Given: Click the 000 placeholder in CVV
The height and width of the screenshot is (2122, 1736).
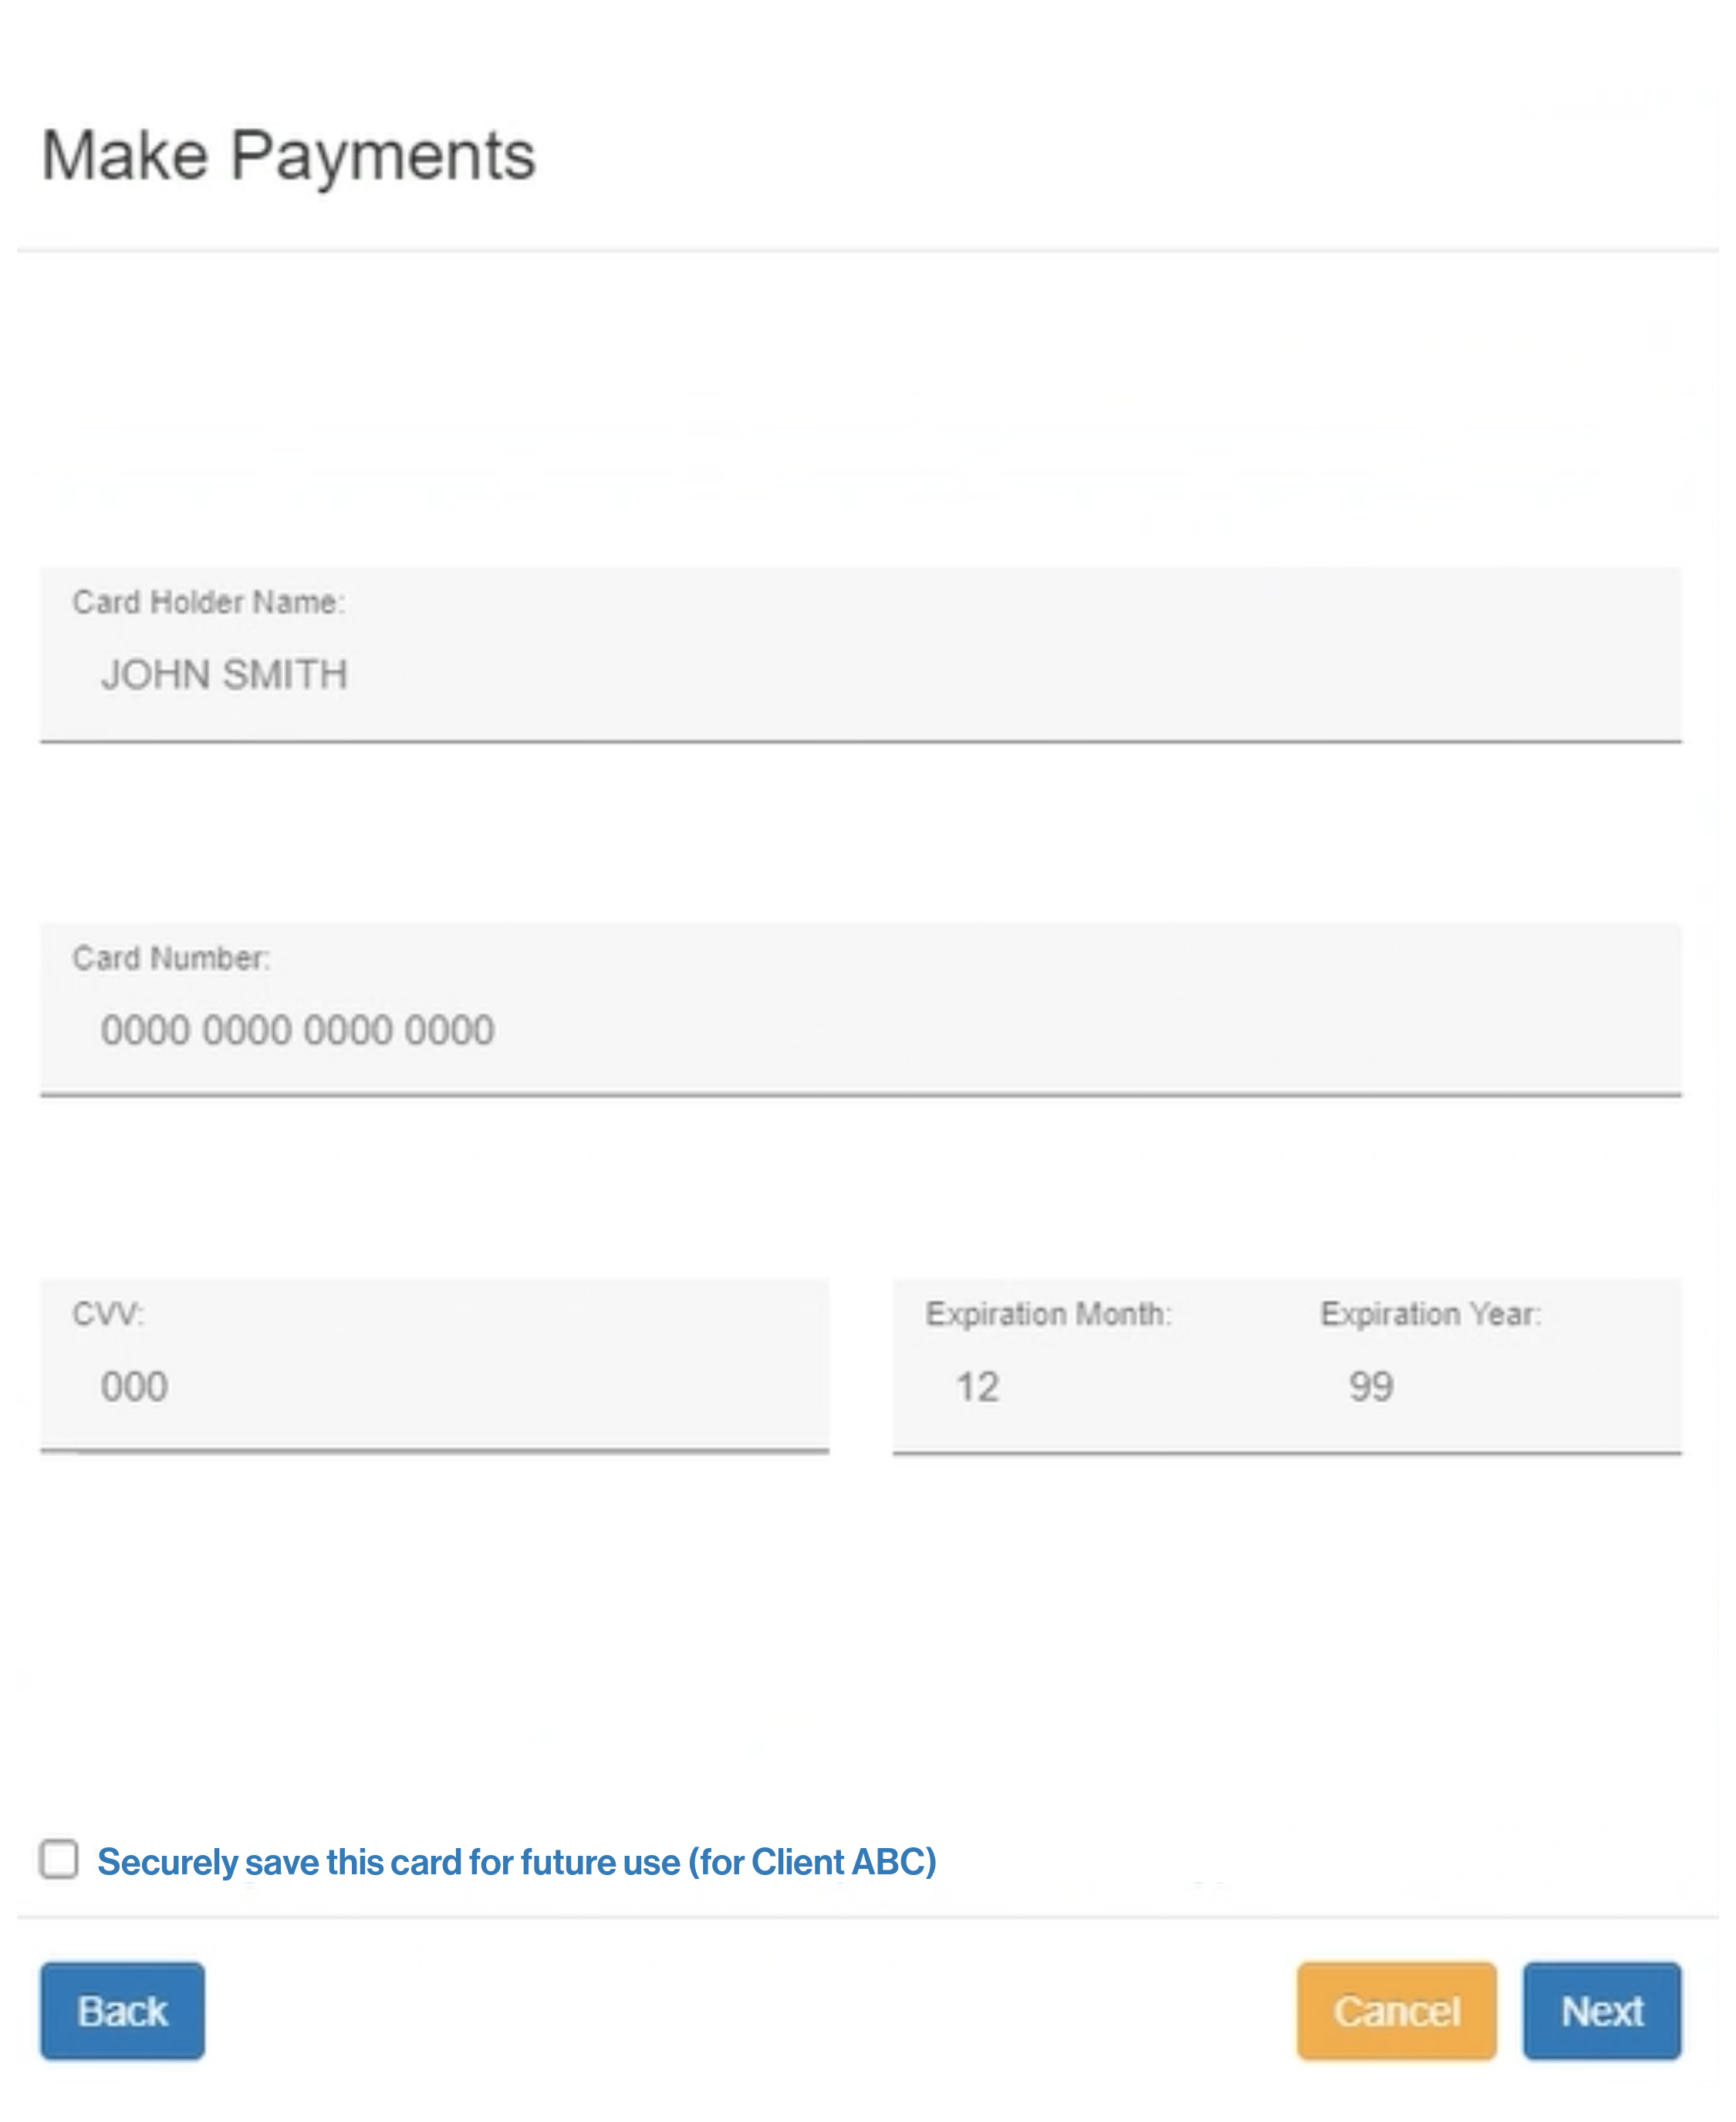Looking at the screenshot, I should (x=134, y=1386).
